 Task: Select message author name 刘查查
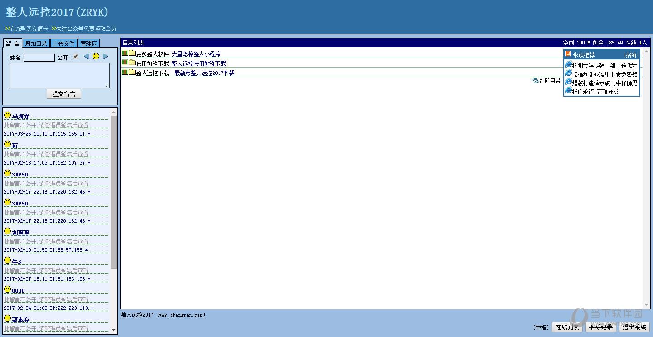[21, 233]
